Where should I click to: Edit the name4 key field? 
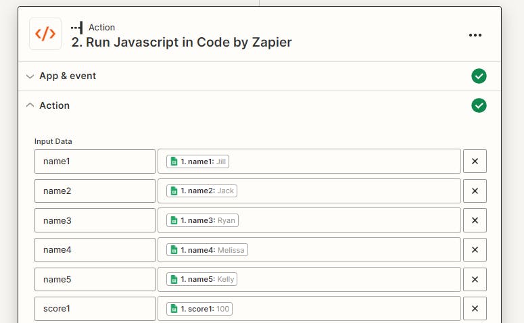point(95,249)
